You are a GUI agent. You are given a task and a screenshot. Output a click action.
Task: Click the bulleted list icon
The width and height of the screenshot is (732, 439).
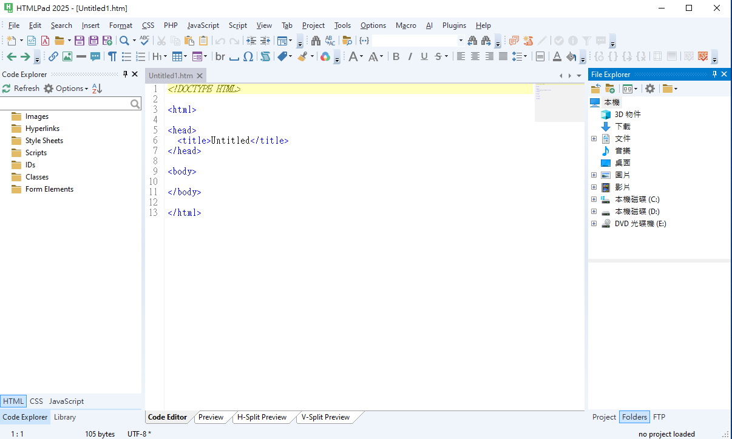pos(126,56)
